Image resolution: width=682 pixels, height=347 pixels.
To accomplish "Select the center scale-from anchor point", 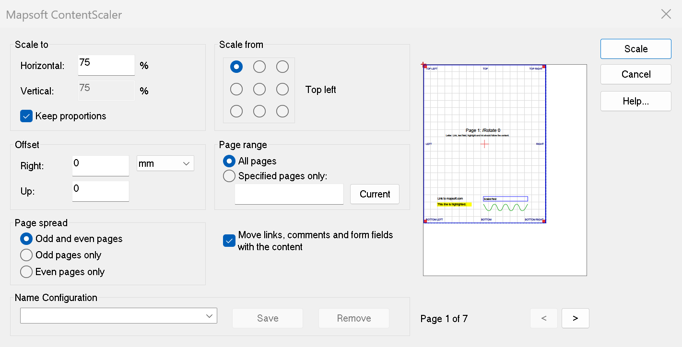I will (259, 89).
